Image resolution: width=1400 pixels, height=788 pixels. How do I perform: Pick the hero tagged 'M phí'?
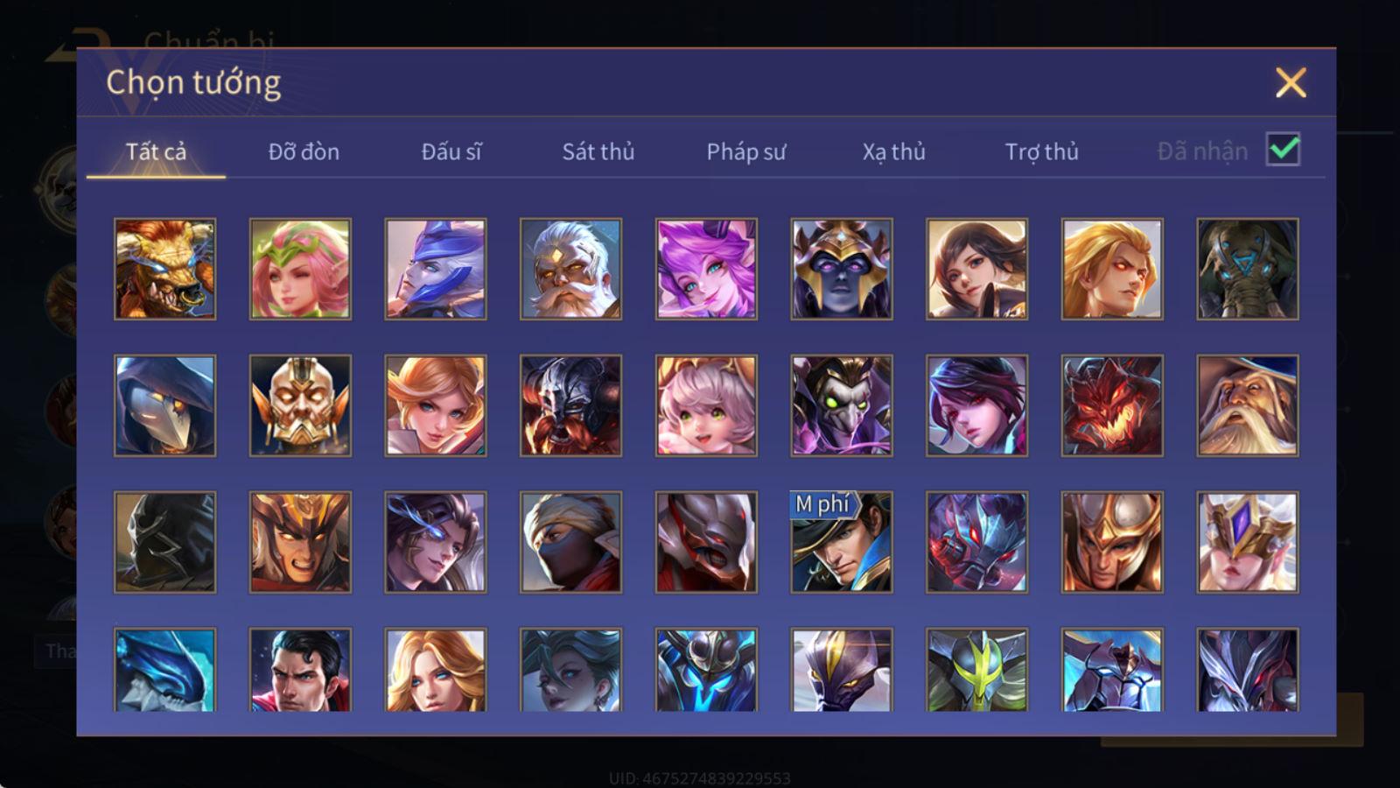(842, 542)
